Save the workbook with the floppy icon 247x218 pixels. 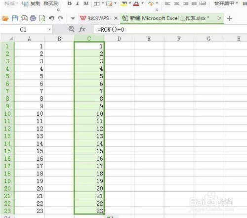click(x=15, y=18)
